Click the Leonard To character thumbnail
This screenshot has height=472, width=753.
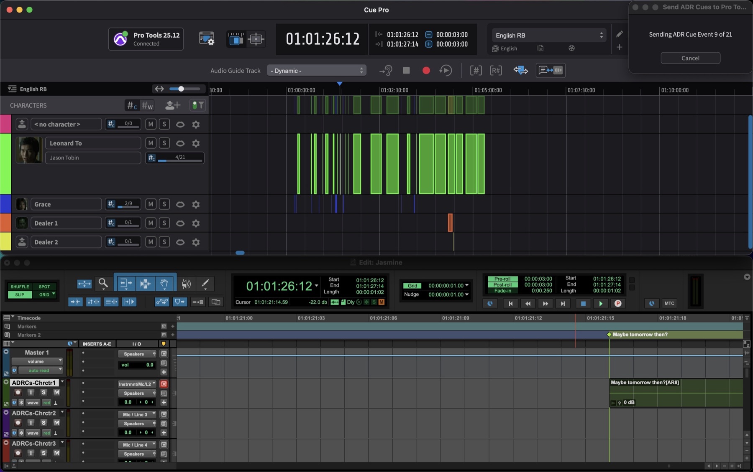pos(29,150)
